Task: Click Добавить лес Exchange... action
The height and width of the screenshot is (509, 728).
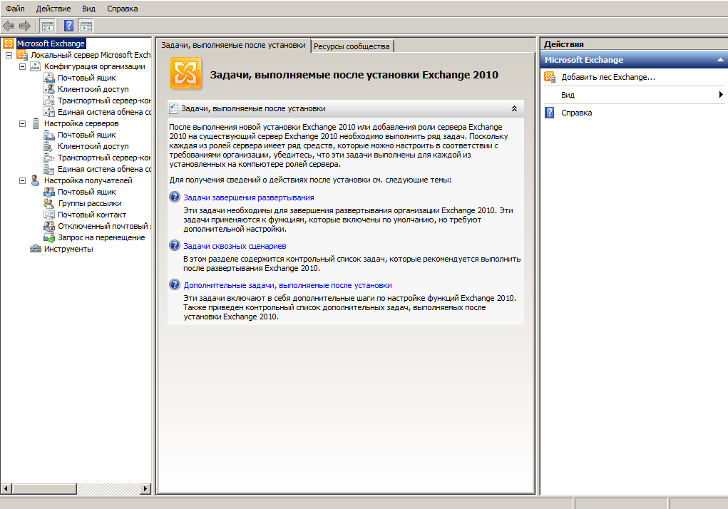Action: (608, 77)
